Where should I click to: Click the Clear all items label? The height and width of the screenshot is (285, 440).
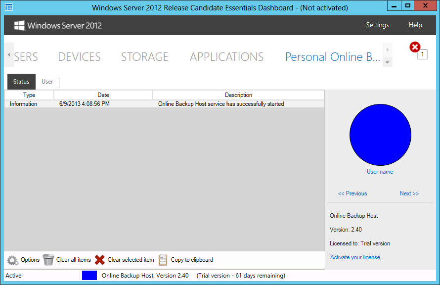pyautogui.click(x=74, y=260)
